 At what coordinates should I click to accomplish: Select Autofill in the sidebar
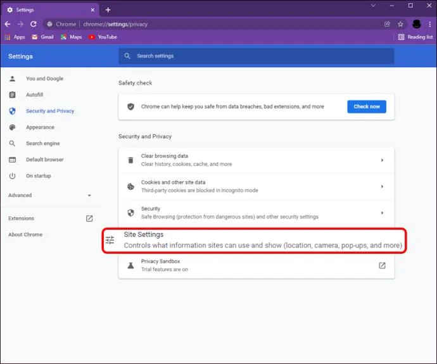[35, 95]
